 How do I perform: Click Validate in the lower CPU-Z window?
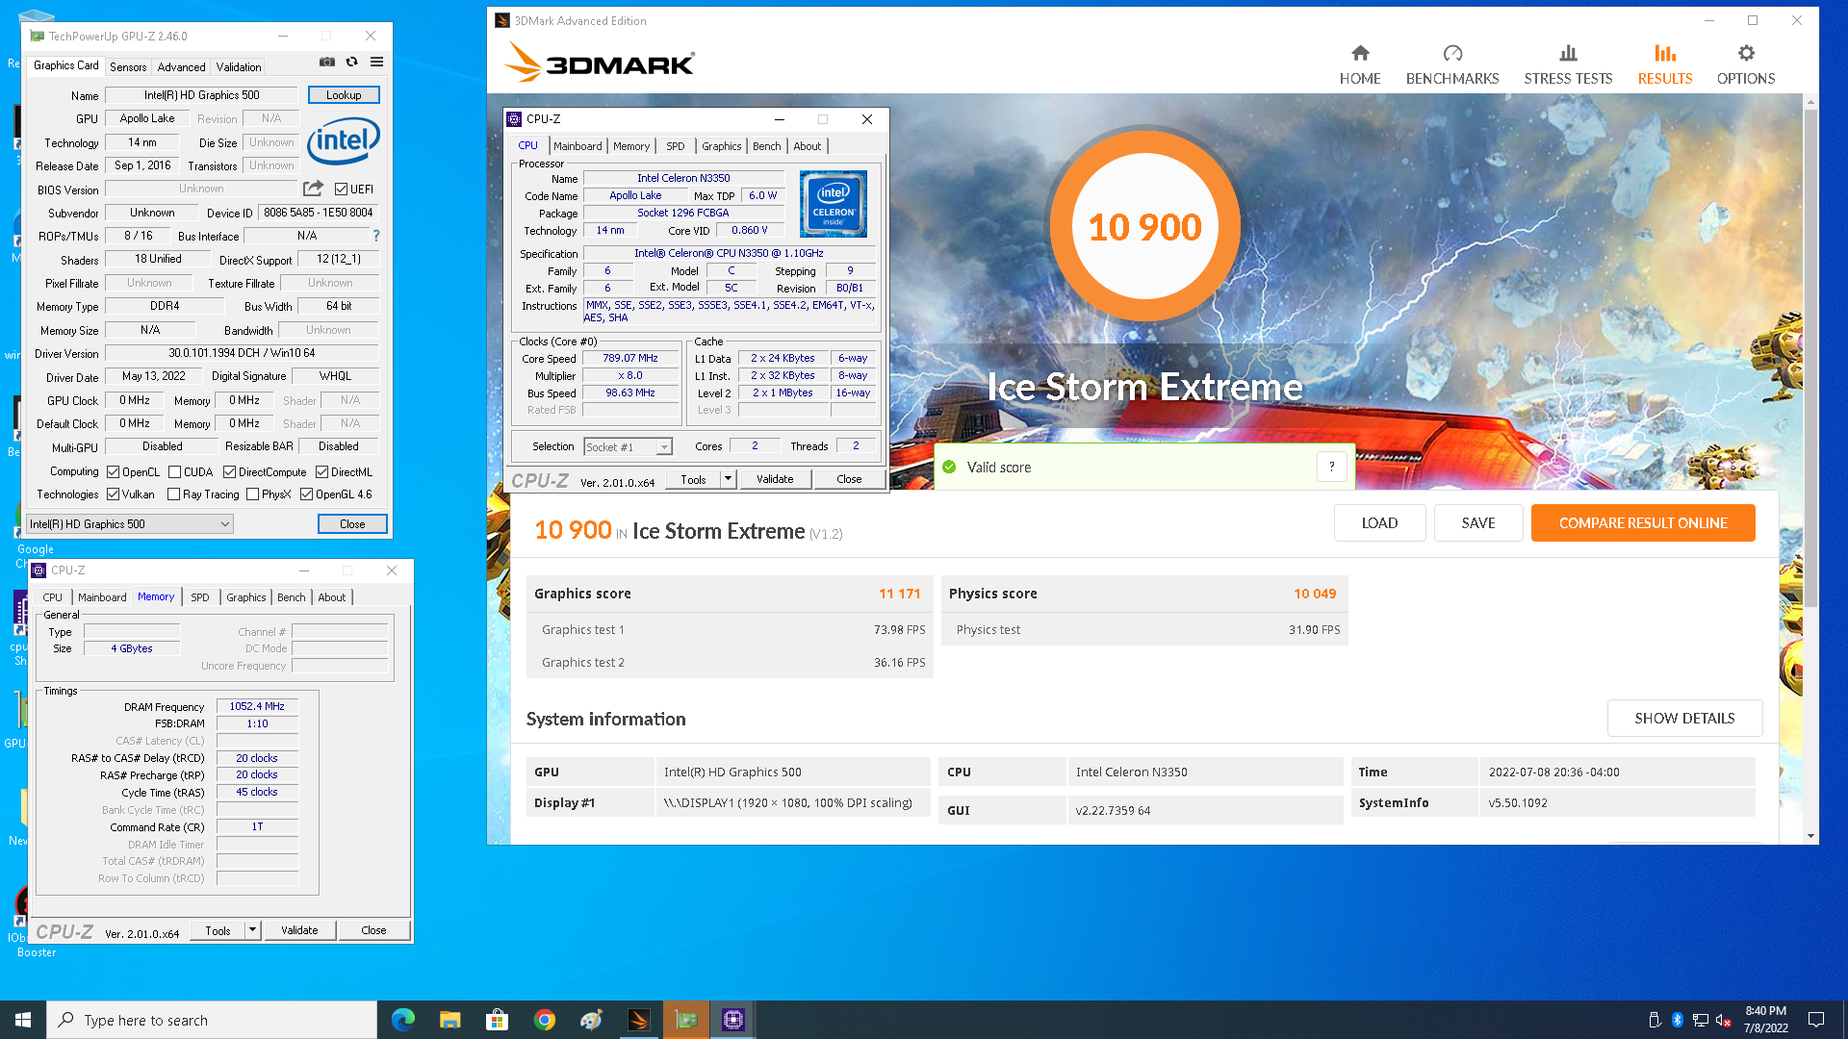point(299,930)
